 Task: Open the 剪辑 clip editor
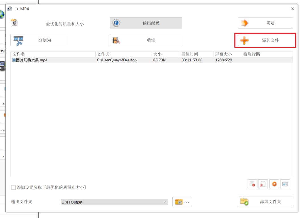[146, 40]
